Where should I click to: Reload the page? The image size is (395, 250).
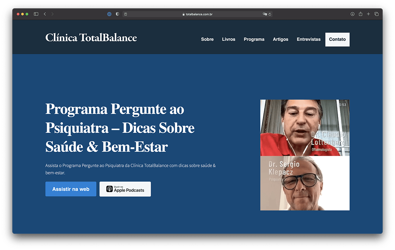click(270, 14)
